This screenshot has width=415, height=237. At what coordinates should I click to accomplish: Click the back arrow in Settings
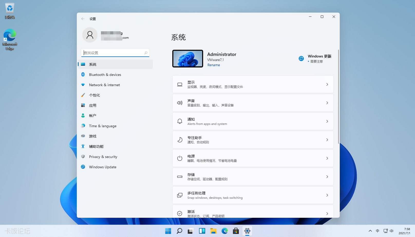(83, 19)
